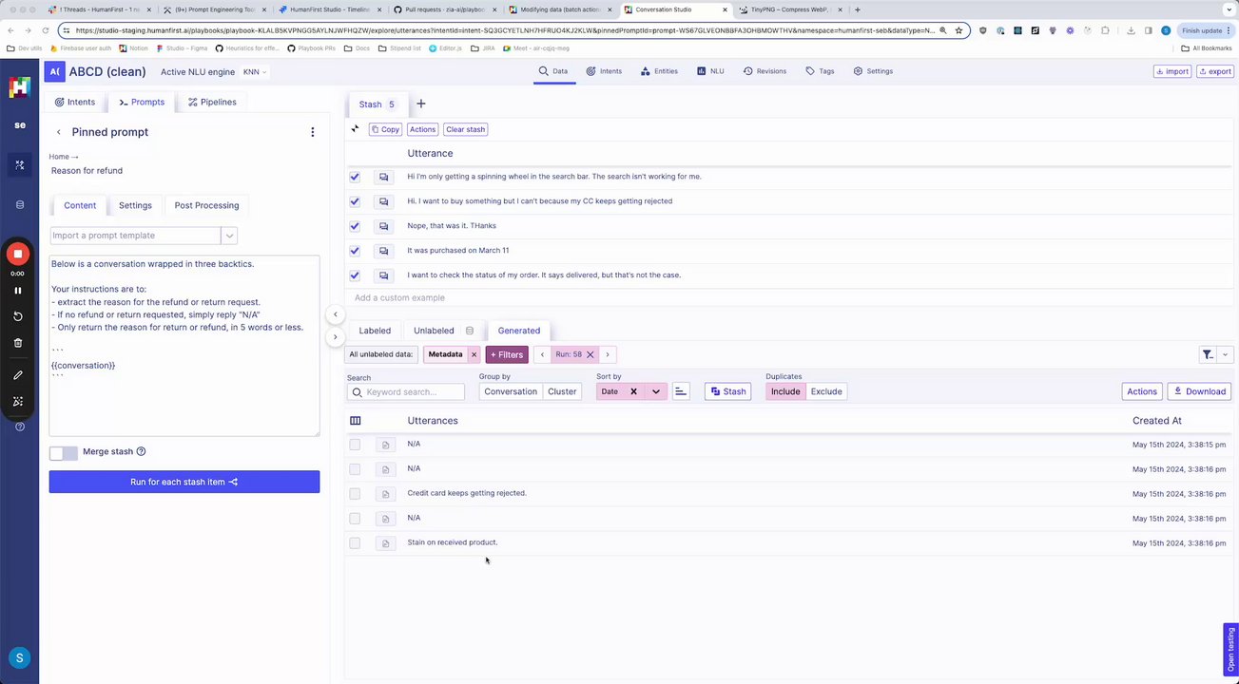Expand the dropdown next to the filter funnel
Screen dimensions: 1239x684
coord(1225,354)
